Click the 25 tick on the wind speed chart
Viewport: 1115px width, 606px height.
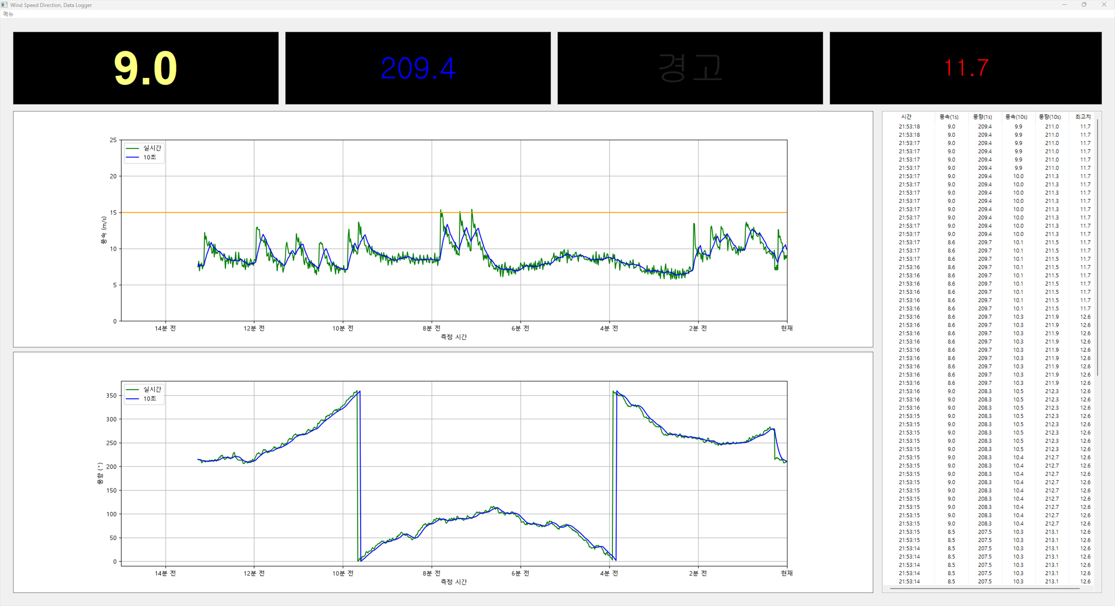pos(113,140)
